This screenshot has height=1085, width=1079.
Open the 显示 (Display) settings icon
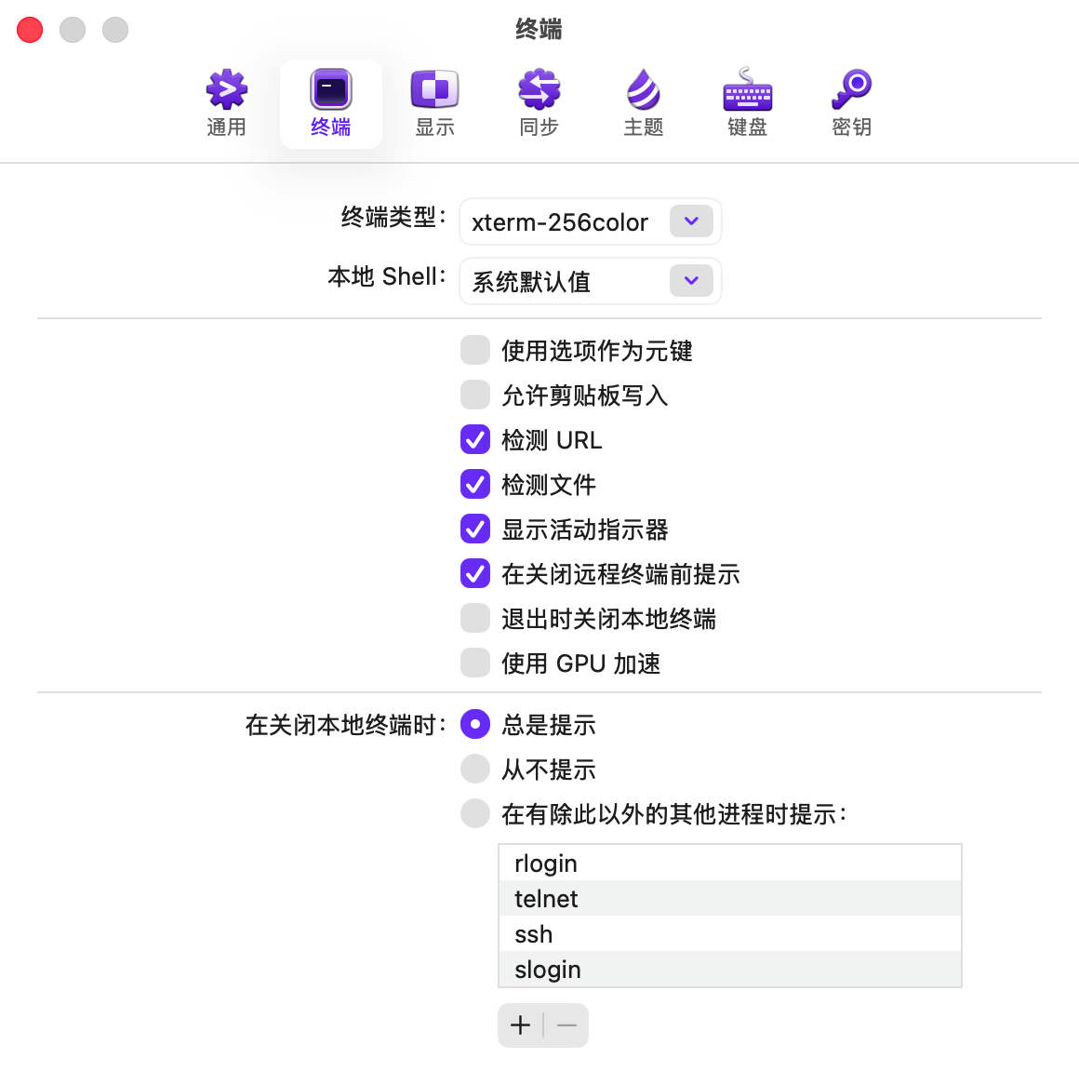tap(434, 91)
